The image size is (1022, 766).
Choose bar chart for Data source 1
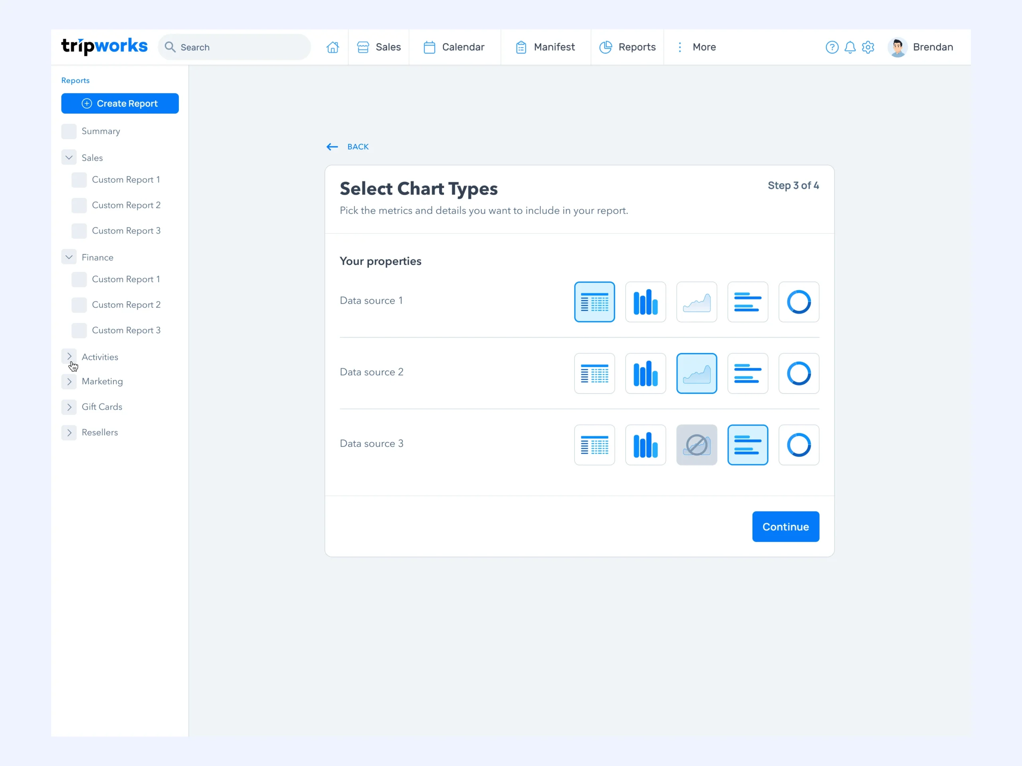coord(646,302)
